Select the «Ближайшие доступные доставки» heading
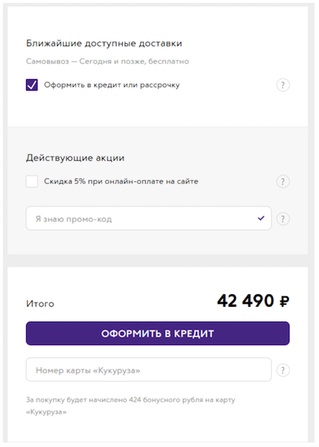The image size is (319, 447). coord(104,43)
